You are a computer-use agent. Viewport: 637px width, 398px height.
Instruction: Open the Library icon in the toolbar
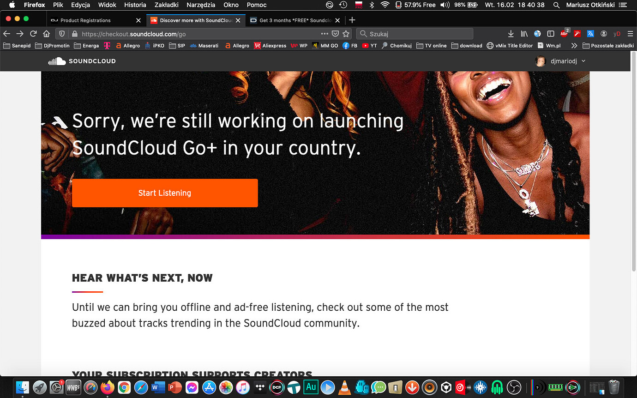(x=525, y=34)
